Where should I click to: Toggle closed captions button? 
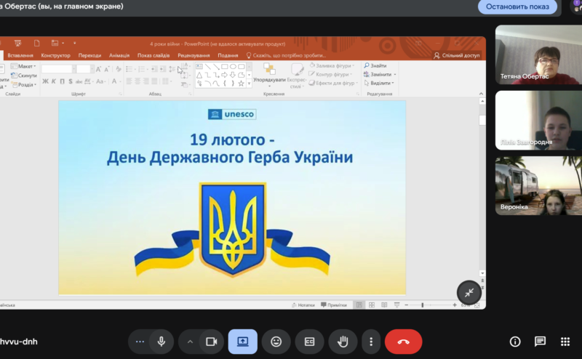pyautogui.click(x=309, y=342)
